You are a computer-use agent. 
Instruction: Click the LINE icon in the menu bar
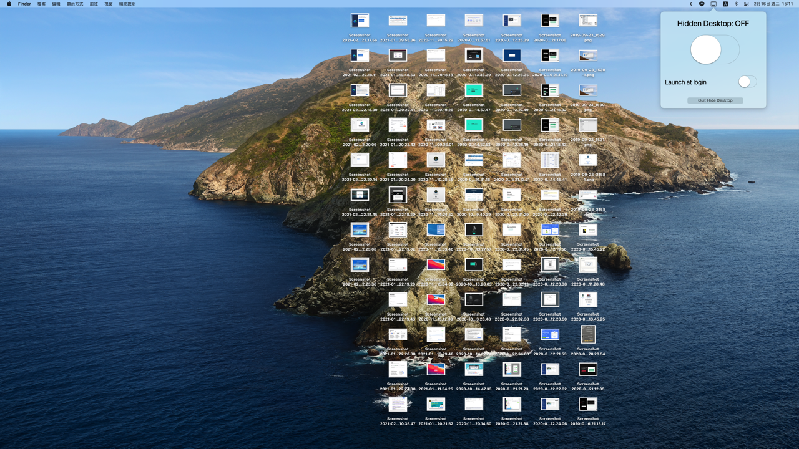pyautogui.click(x=702, y=4)
